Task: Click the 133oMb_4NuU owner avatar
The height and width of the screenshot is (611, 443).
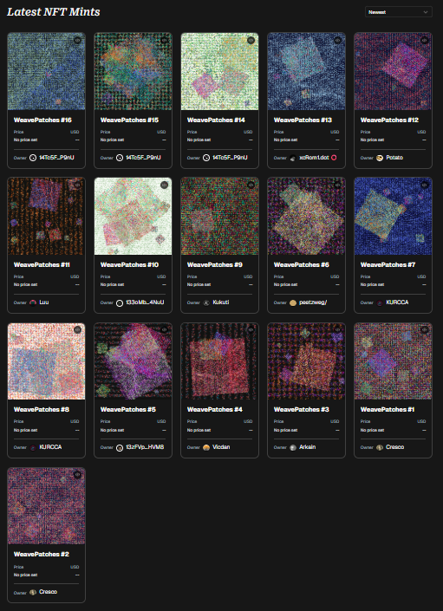Action: [x=120, y=302]
